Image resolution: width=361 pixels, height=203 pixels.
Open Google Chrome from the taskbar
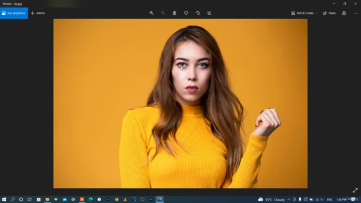point(117,199)
